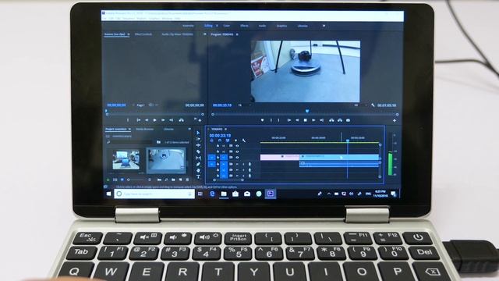Select the Selection tool arrow

[198, 133]
